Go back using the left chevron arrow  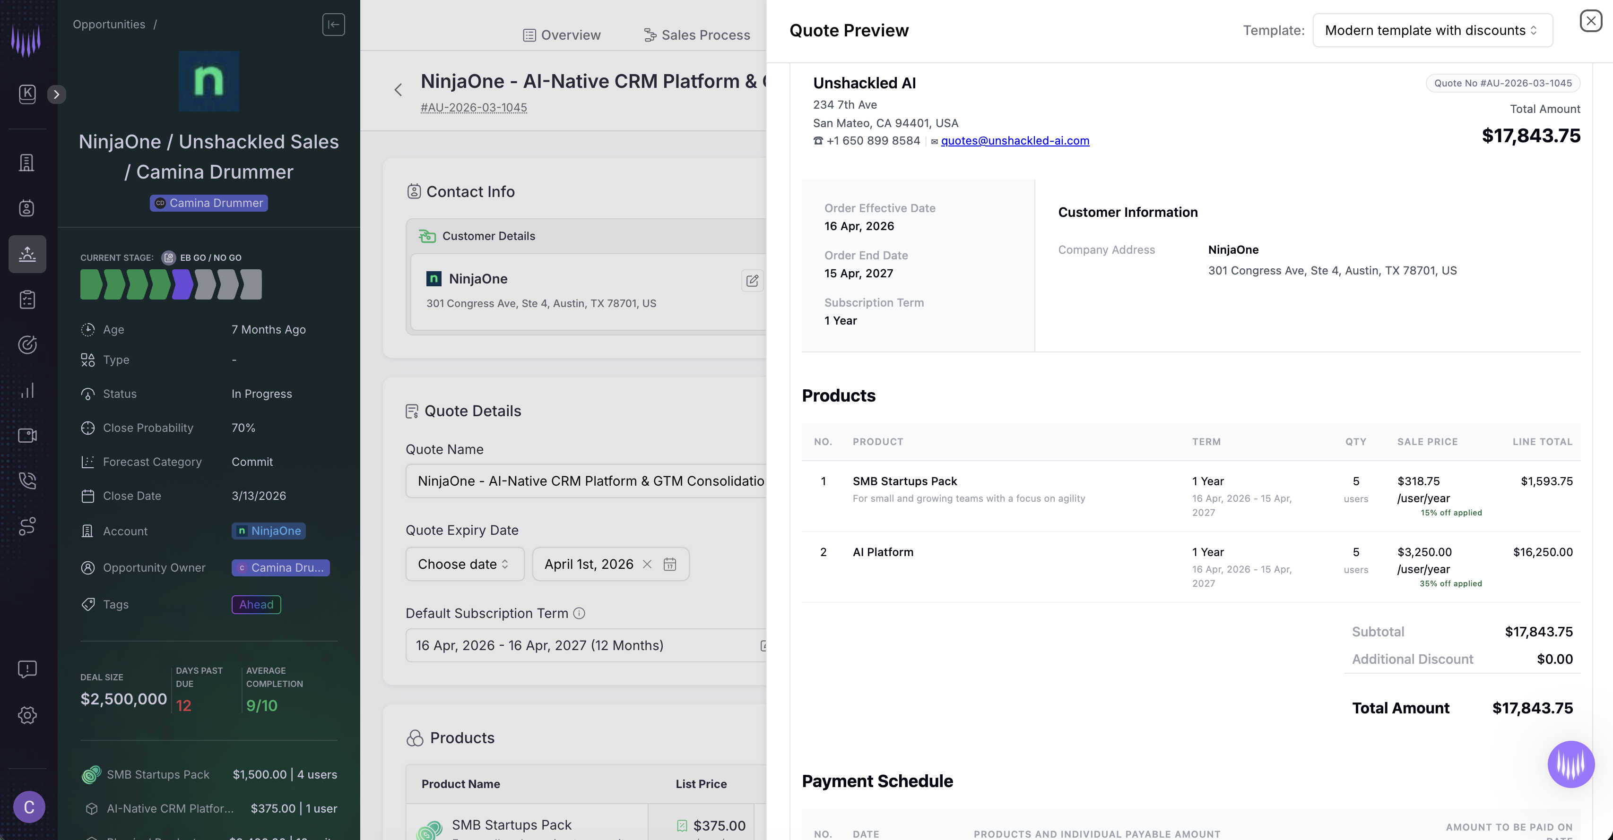click(x=398, y=90)
